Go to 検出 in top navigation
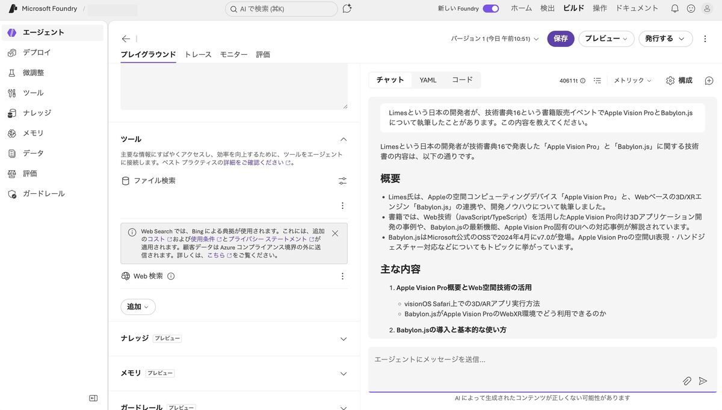This screenshot has height=410, width=722. (548, 8)
